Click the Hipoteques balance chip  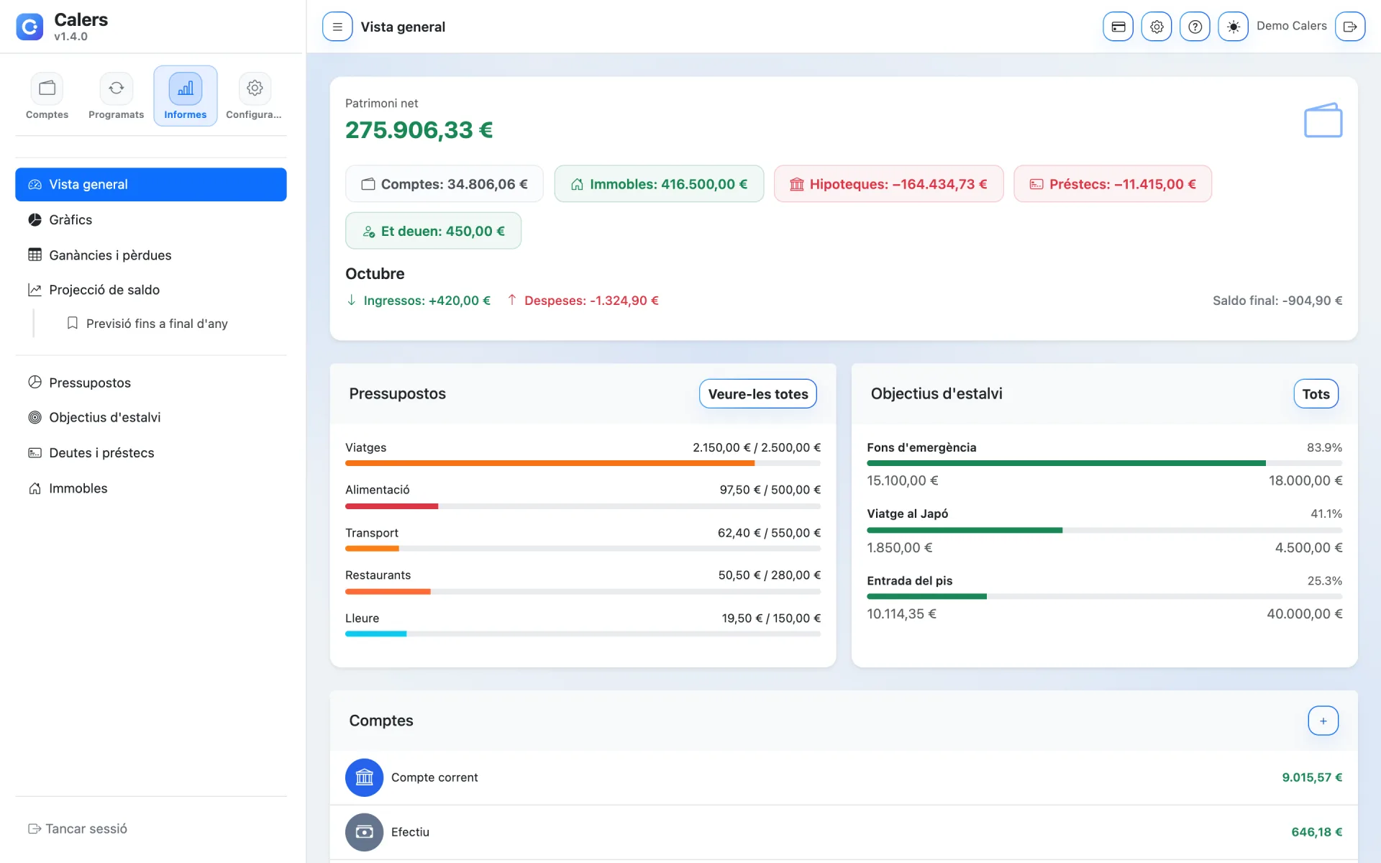click(888, 184)
